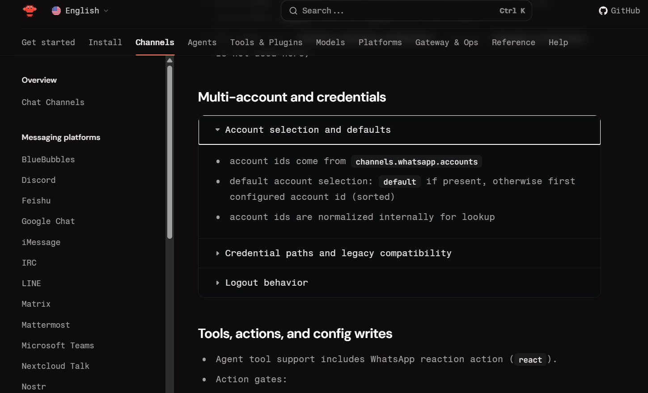
Task: Open the iMessage sidebar page
Action: [x=41, y=242]
